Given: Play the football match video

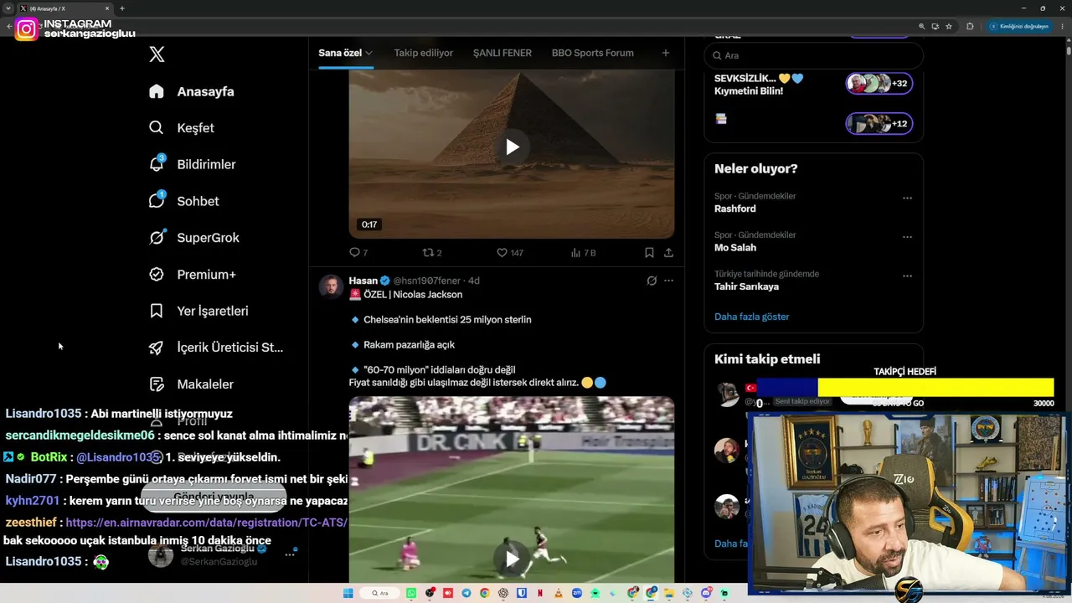Looking at the screenshot, I should (512, 558).
